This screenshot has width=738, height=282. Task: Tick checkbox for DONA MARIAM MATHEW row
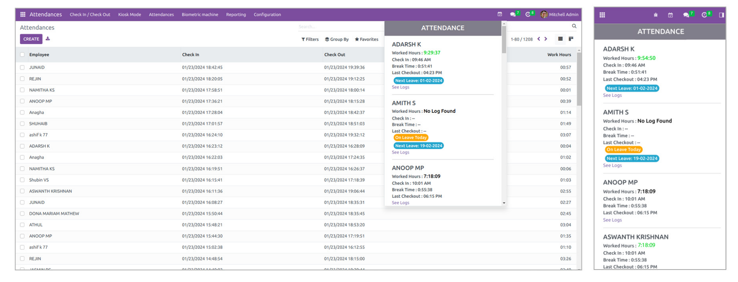[22, 214]
